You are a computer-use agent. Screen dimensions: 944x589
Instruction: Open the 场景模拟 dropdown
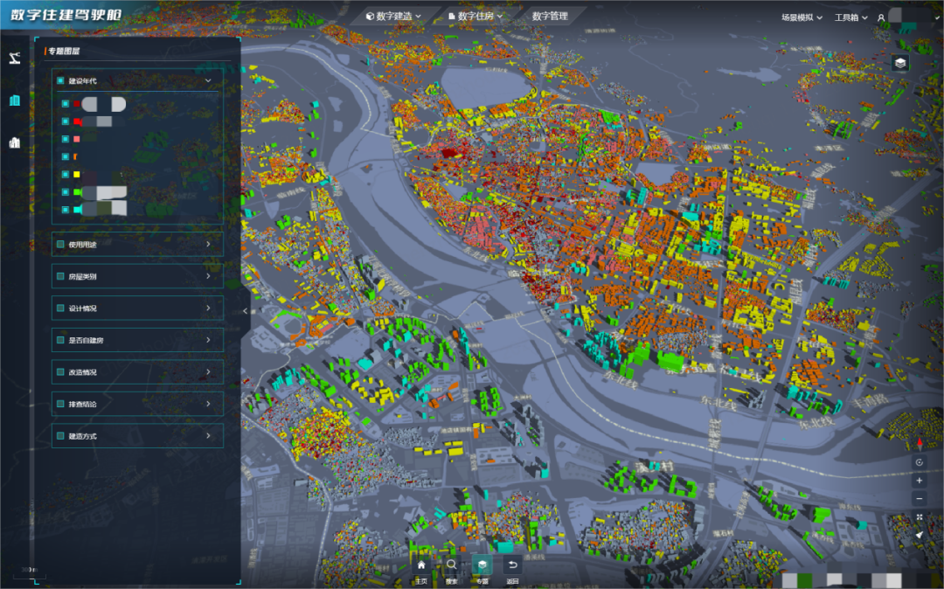coord(802,17)
